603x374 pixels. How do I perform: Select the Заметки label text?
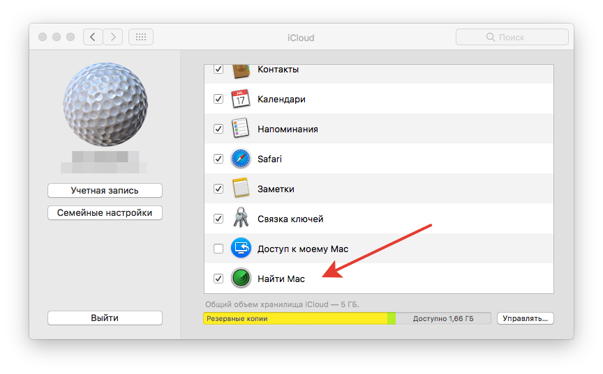pyautogui.click(x=276, y=189)
